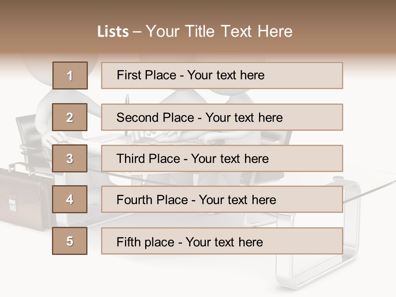
Task: Click the number 5 box
Action: click(x=70, y=241)
